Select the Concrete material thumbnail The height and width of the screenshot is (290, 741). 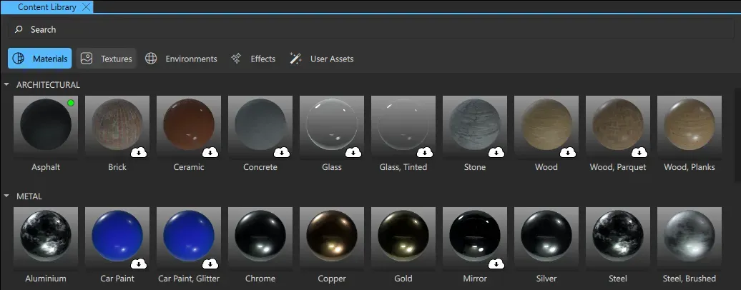tap(260, 126)
